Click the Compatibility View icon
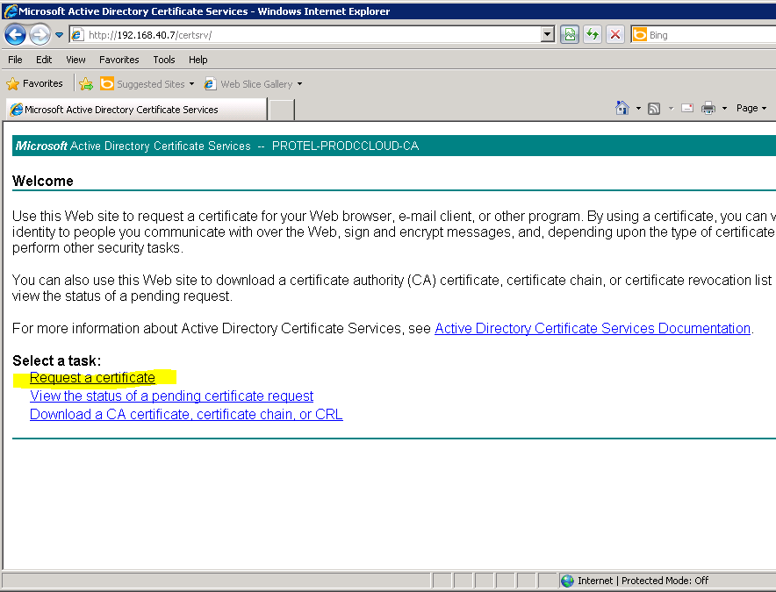This screenshot has width=776, height=592. [570, 35]
